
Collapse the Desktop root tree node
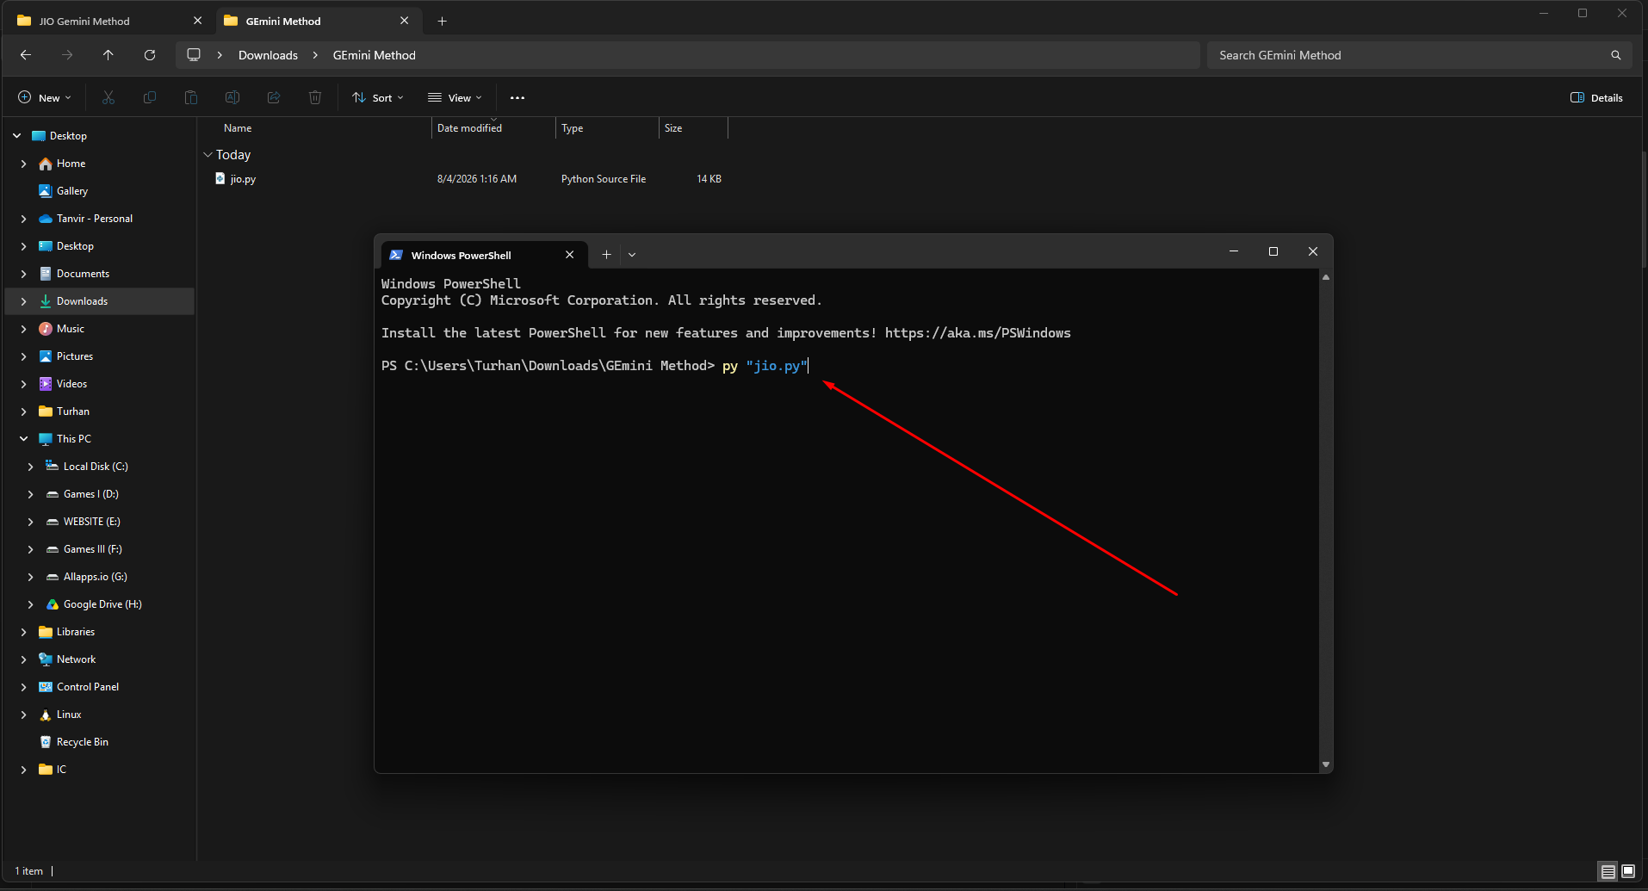pyautogui.click(x=16, y=136)
